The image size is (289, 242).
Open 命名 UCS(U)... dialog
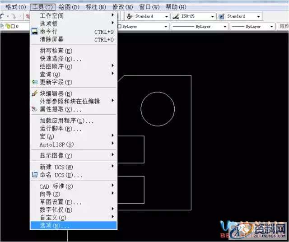pos(73,175)
